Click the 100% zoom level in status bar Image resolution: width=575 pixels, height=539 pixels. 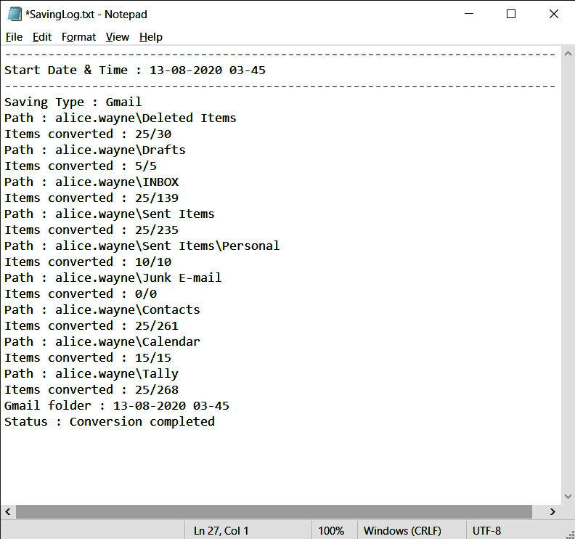coord(331,531)
